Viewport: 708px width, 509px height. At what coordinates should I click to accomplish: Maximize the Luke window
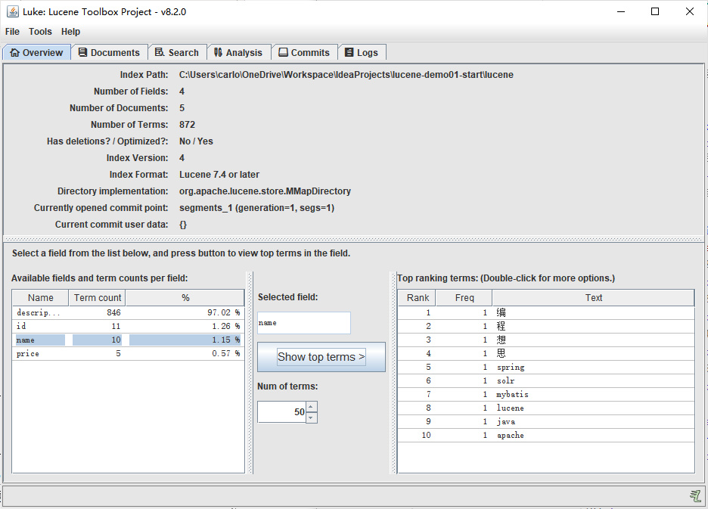(655, 12)
